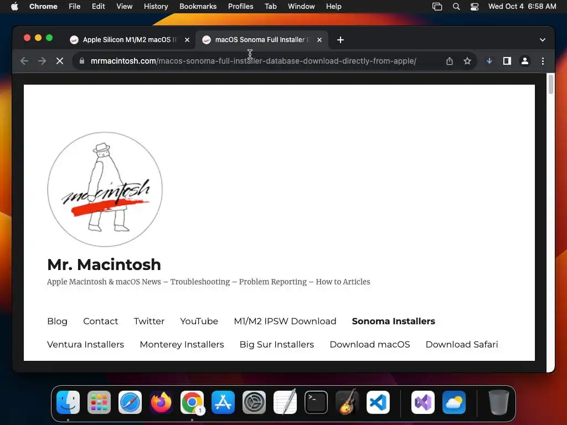Viewport: 567px width, 425px height.
Task: Open the Tab menu
Action: tap(270, 7)
